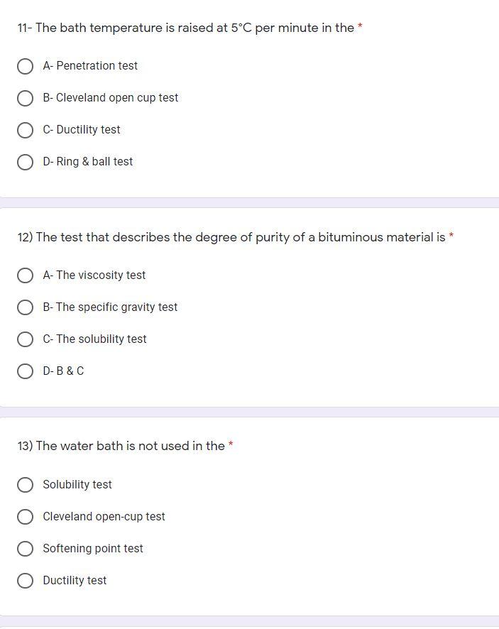Click the "Solubility test" label text in question 13
The height and width of the screenshot is (629, 499).
(x=77, y=485)
